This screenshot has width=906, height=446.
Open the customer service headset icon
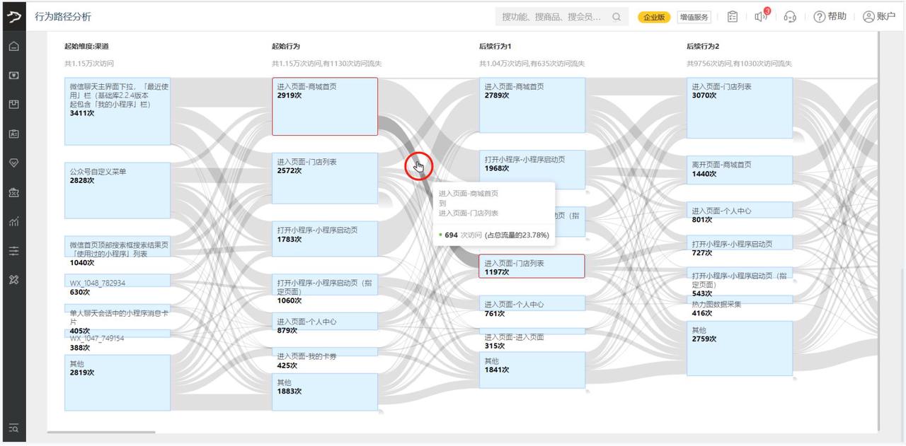(790, 17)
